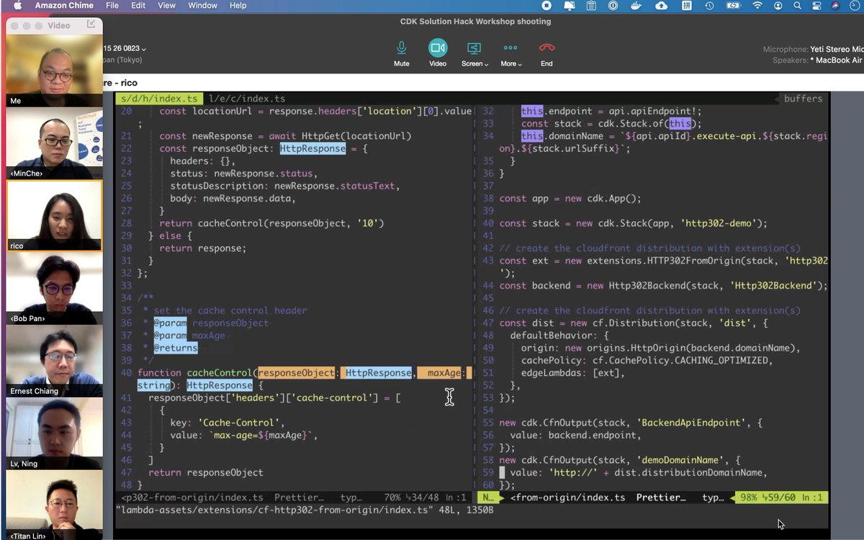864x540 pixels.
Task: Open the Wi-Fi menu
Action: tap(757, 6)
